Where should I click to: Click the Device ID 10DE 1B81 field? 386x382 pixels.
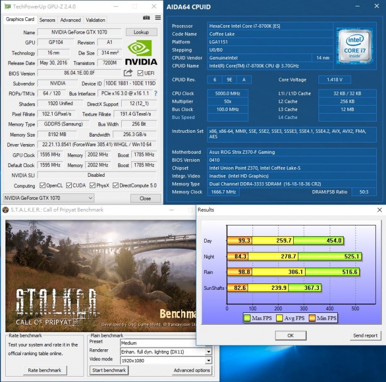[x=130, y=84]
